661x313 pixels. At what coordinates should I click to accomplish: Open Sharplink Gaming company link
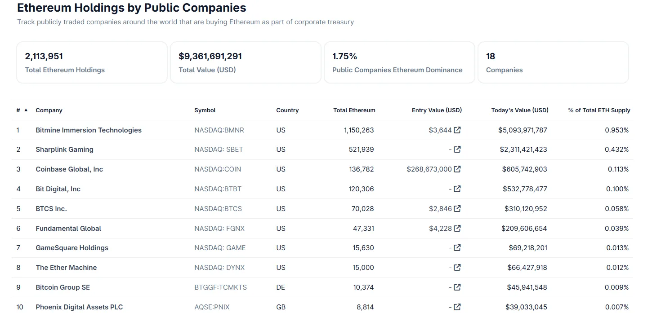[x=64, y=150]
